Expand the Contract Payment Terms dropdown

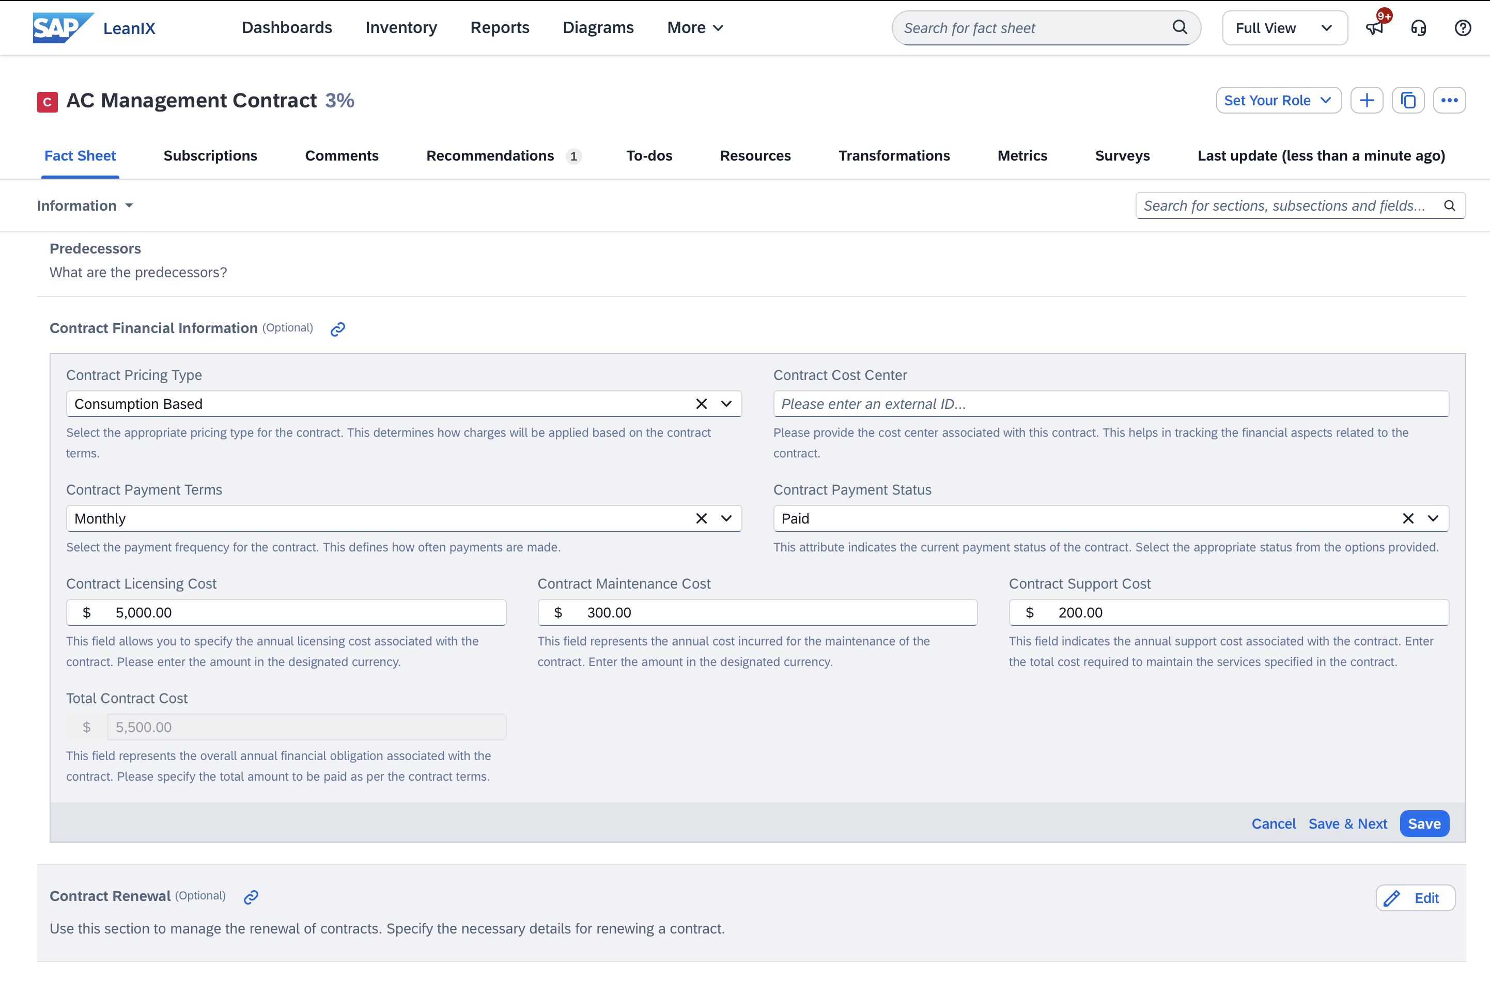726,519
